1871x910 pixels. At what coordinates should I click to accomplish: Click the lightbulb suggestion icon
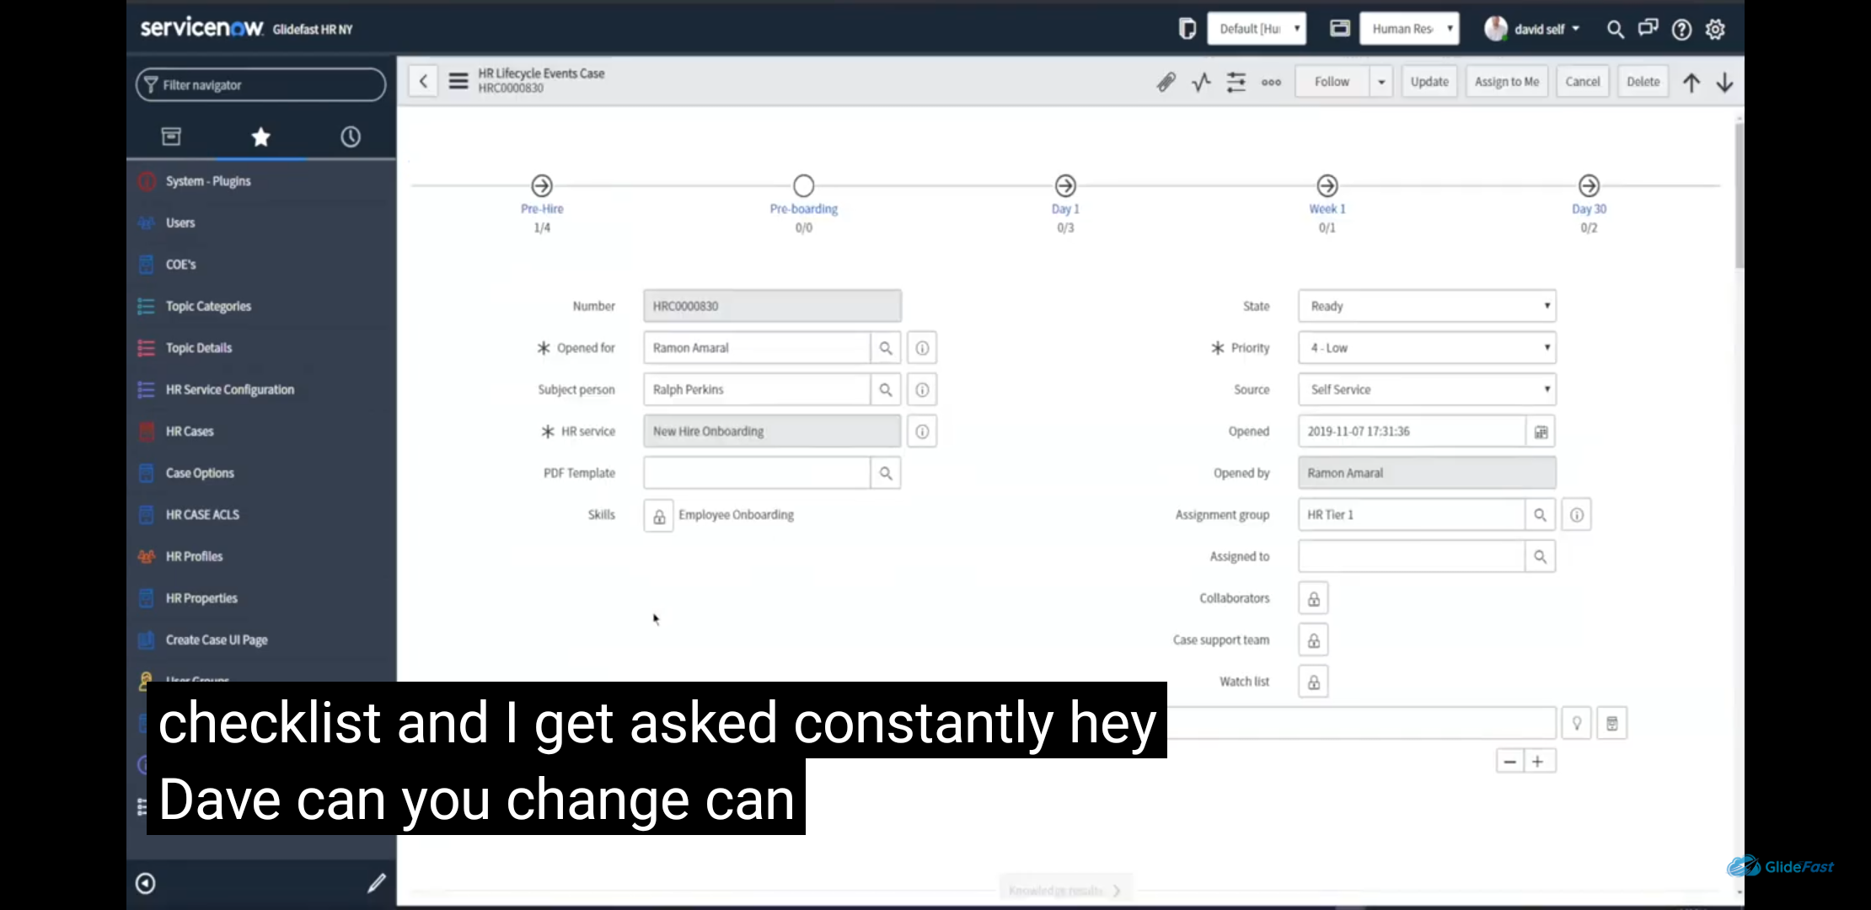(1576, 723)
